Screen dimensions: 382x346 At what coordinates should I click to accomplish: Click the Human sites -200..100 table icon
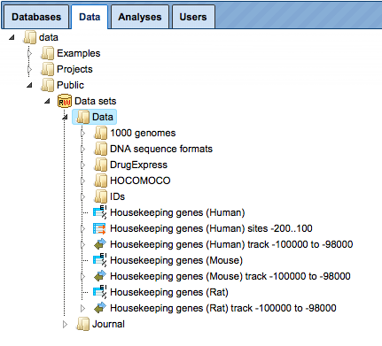tap(99, 228)
